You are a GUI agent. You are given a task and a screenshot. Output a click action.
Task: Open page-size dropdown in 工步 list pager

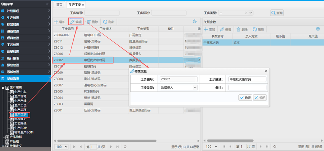[61, 147]
